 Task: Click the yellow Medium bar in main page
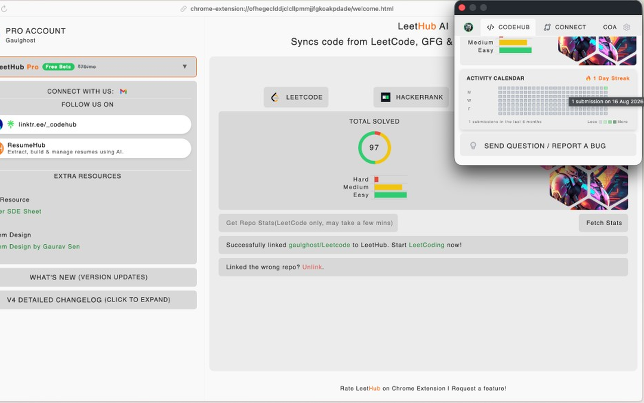[x=388, y=187]
